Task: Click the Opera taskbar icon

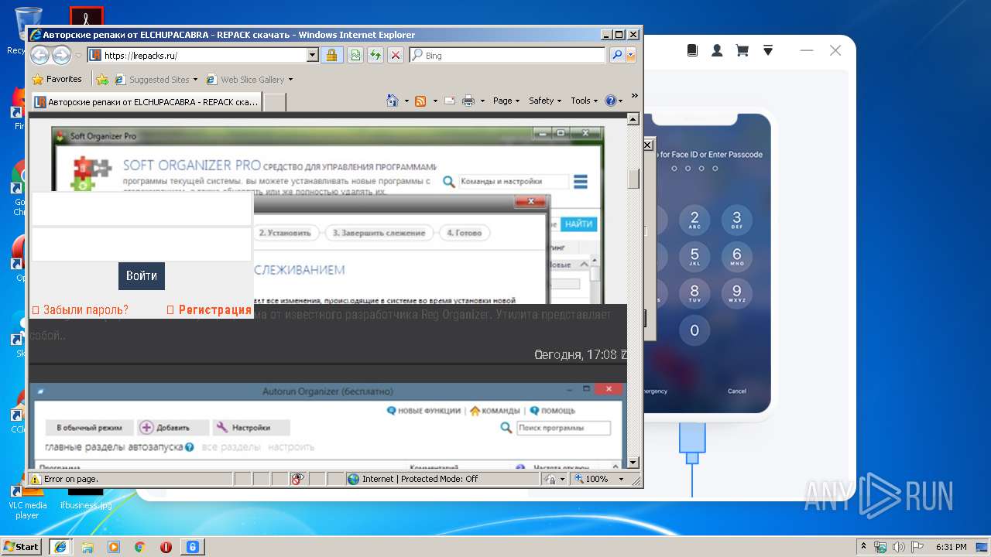Action: coord(166,546)
